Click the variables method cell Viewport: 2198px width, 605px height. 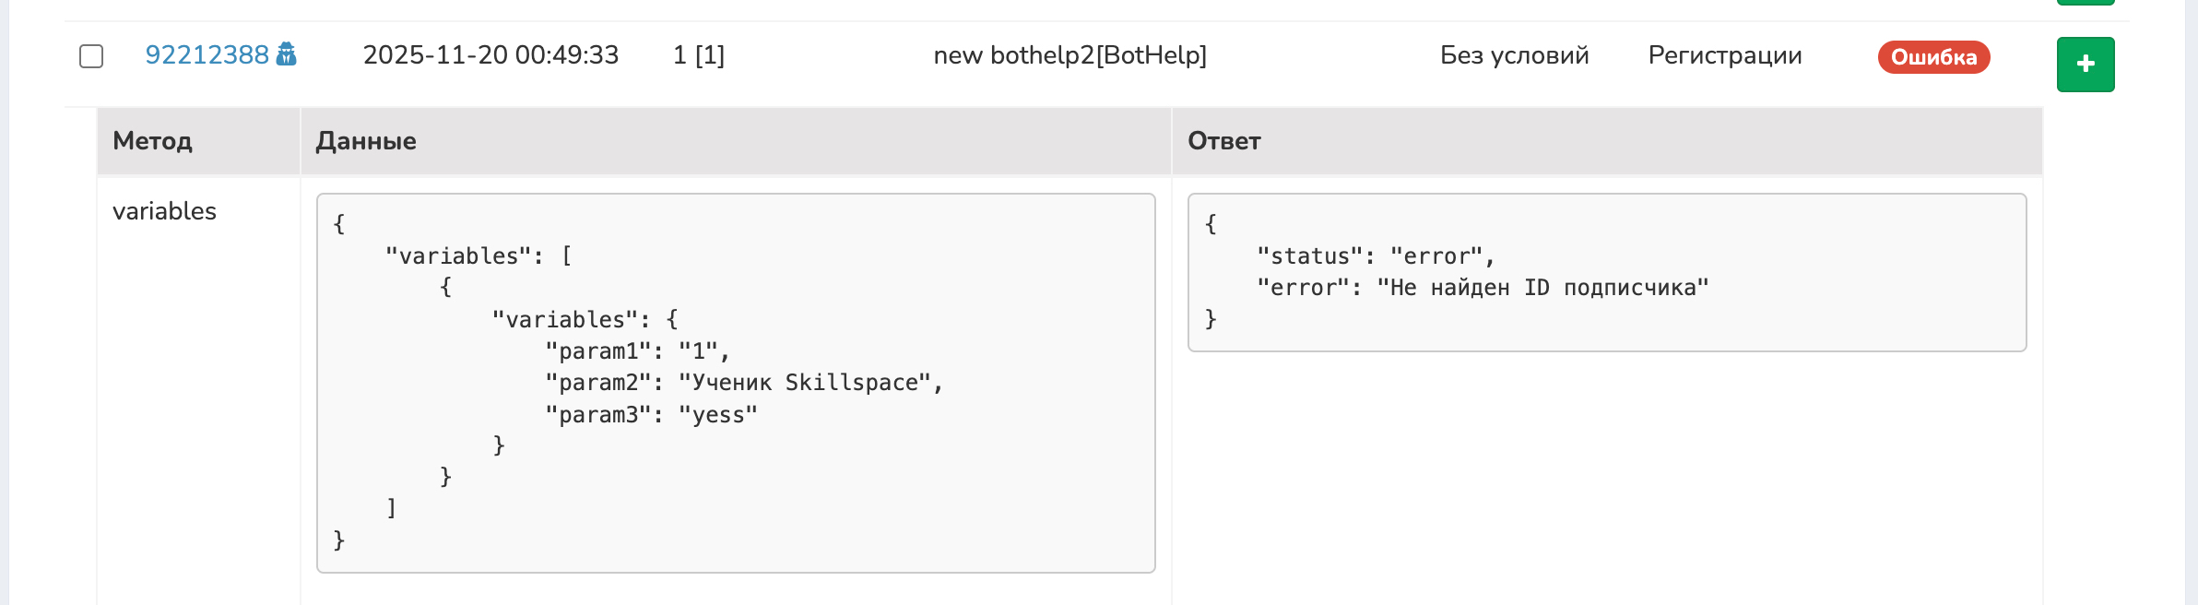point(164,211)
